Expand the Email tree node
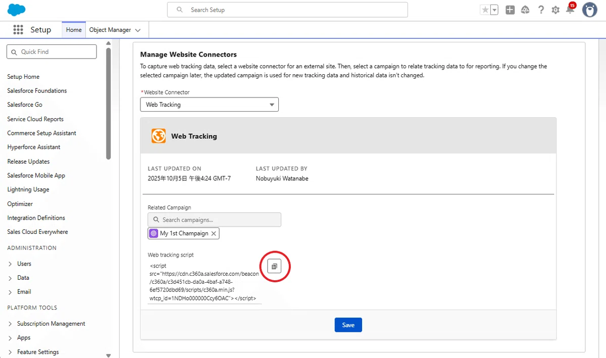 pyautogui.click(x=10, y=292)
